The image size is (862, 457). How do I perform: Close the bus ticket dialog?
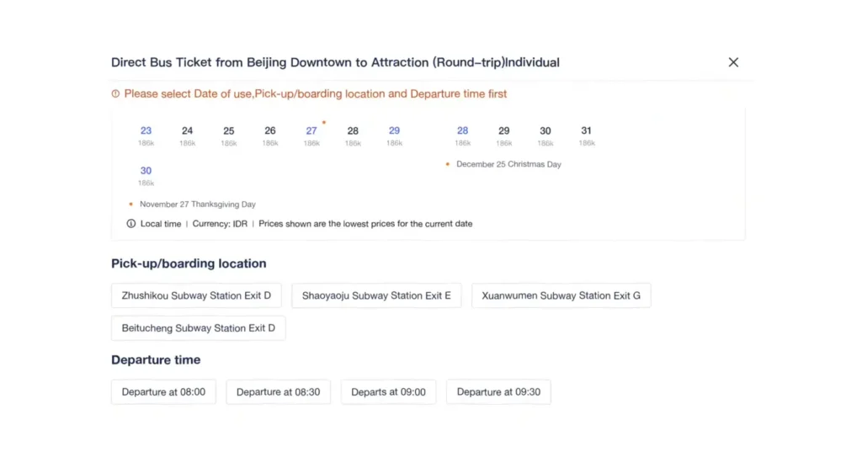[733, 62]
